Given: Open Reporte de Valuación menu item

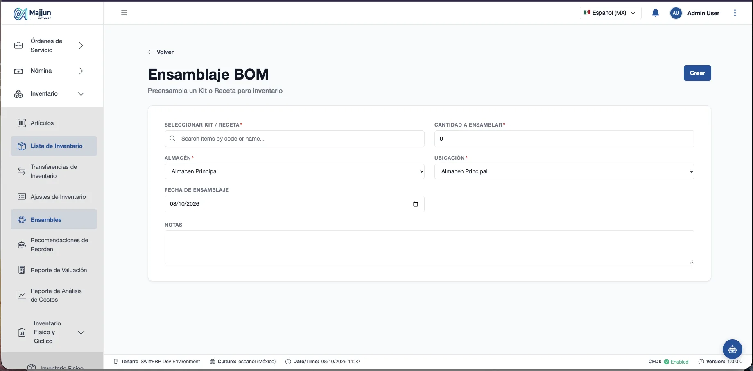Looking at the screenshot, I should (54, 270).
